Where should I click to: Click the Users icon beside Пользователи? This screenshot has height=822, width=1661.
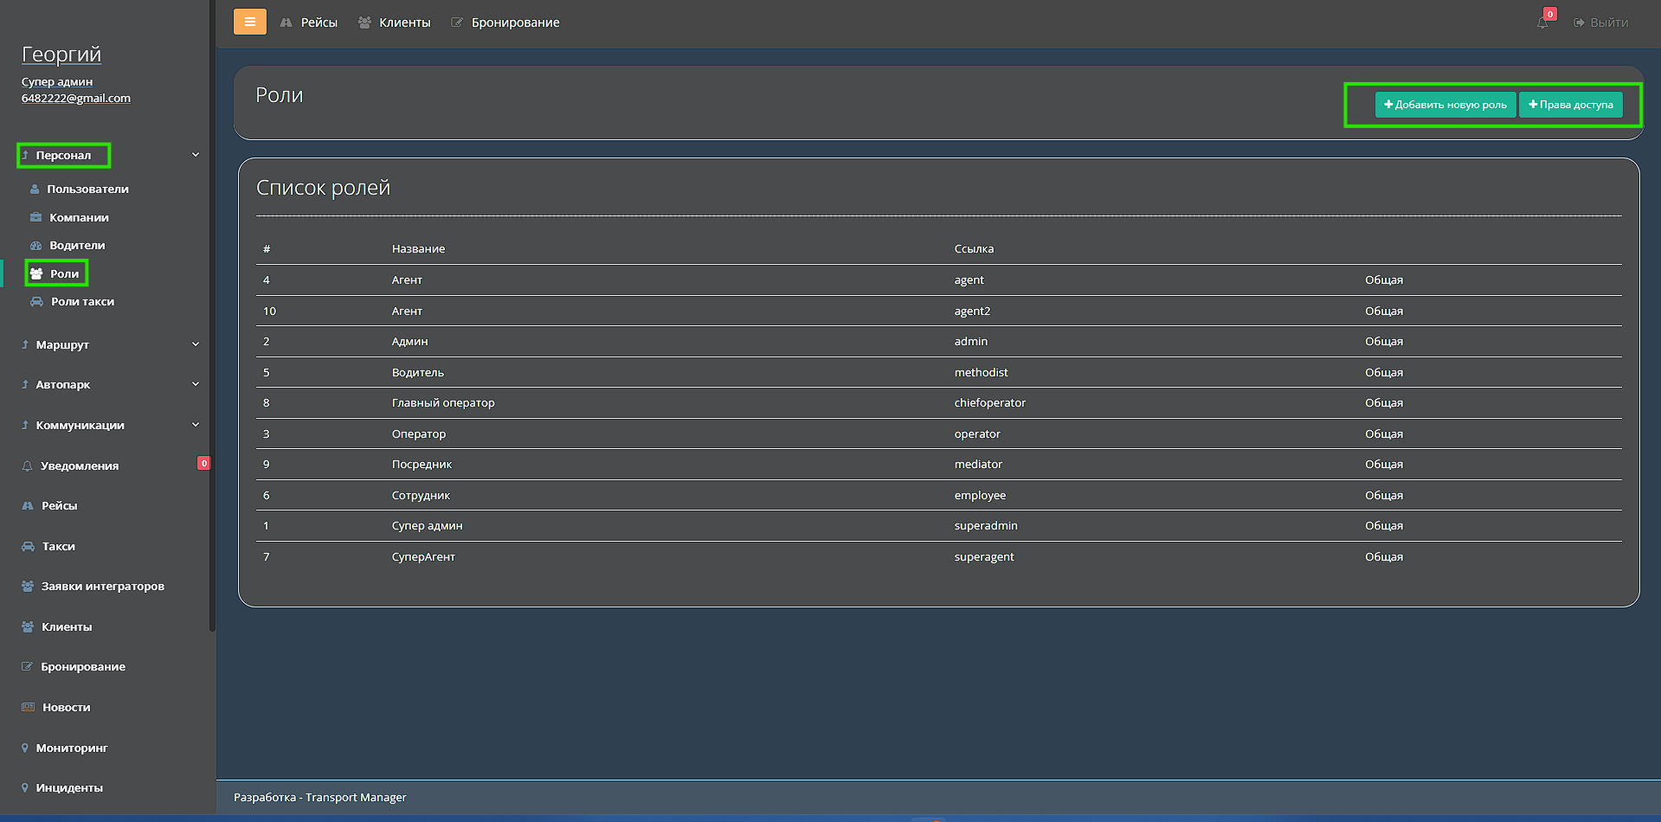point(35,189)
